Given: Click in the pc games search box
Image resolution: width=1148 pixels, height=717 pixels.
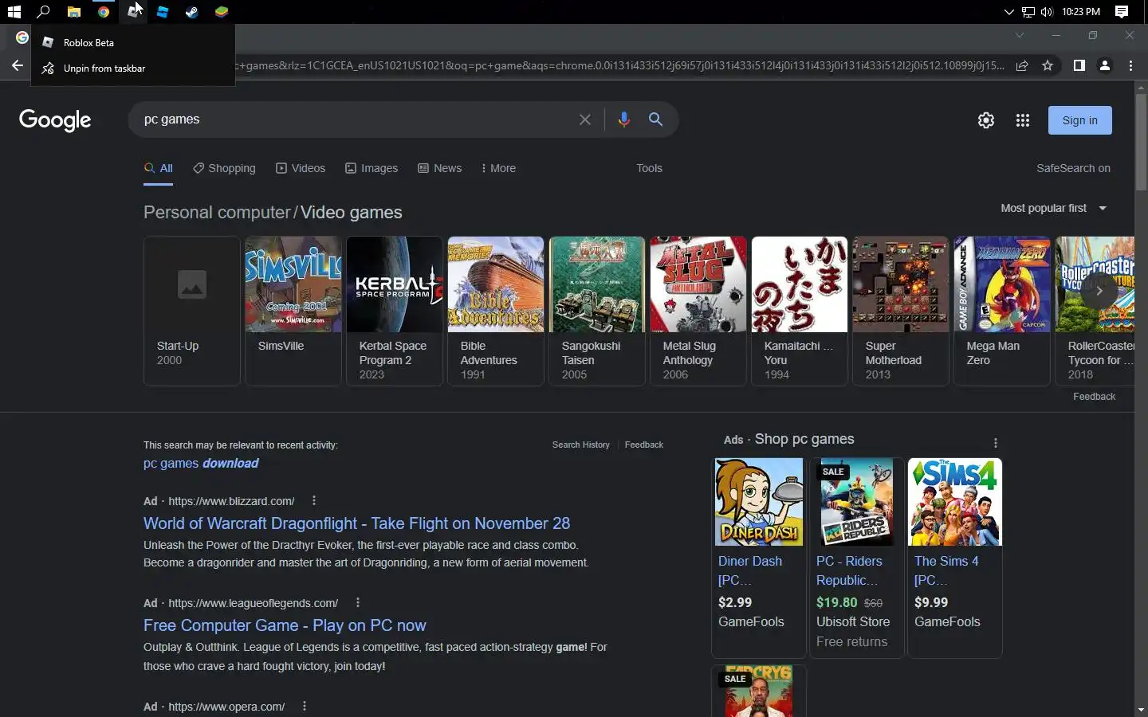Looking at the screenshot, I should pyautogui.click(x=355, y=119).
